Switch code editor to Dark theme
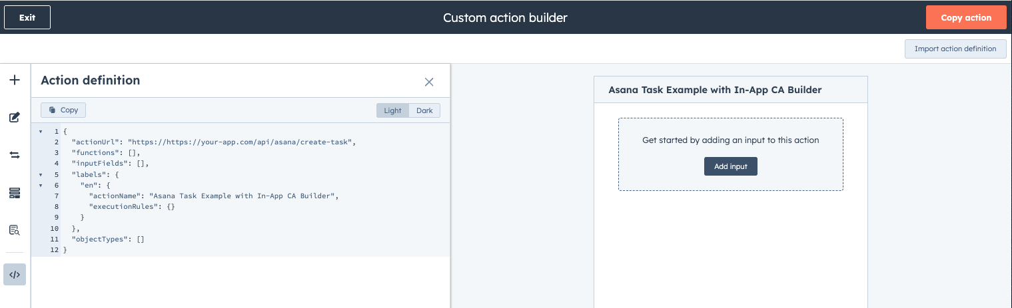The image size is (1012, 308). 424,110
